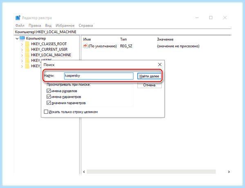This screenshot has height=188, width=245.
Task: Click the REG_SZ type cell
Action: (126, 46)
